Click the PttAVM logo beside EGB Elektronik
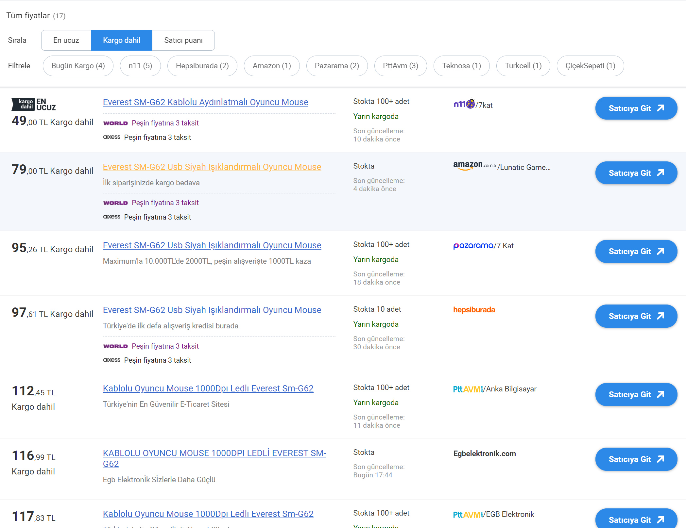This screenshot has width=686, height=528. [468, 515]
